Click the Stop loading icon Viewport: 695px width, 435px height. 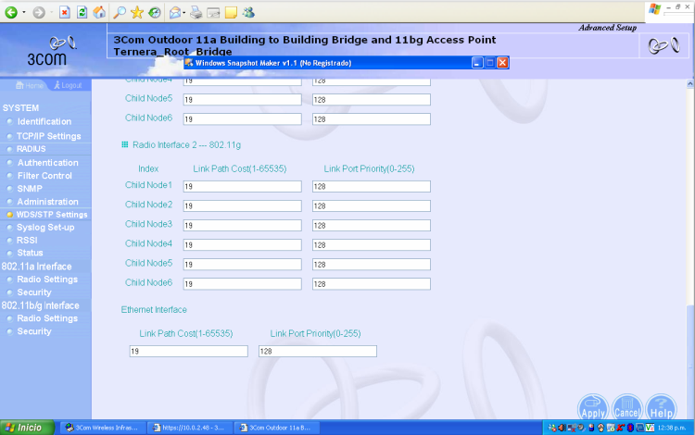(64, 12)
